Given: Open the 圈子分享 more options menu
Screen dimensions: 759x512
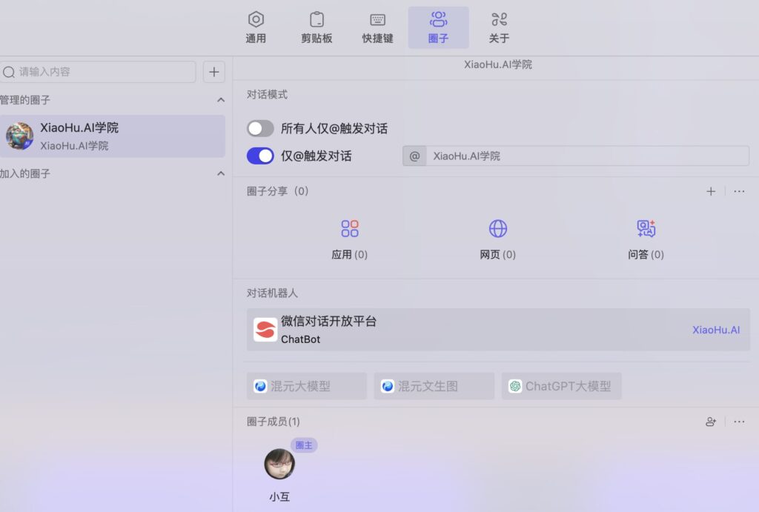Looking at the screenshot, I should tap(739, 191).
